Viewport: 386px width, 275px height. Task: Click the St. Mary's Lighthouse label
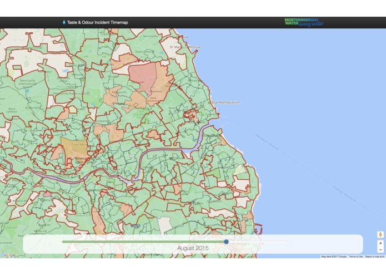coord(185,47)
